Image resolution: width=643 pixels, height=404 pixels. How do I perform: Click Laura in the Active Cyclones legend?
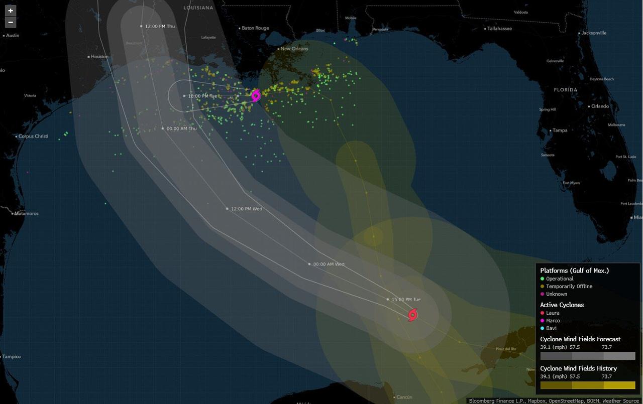(x=553, y=313)
